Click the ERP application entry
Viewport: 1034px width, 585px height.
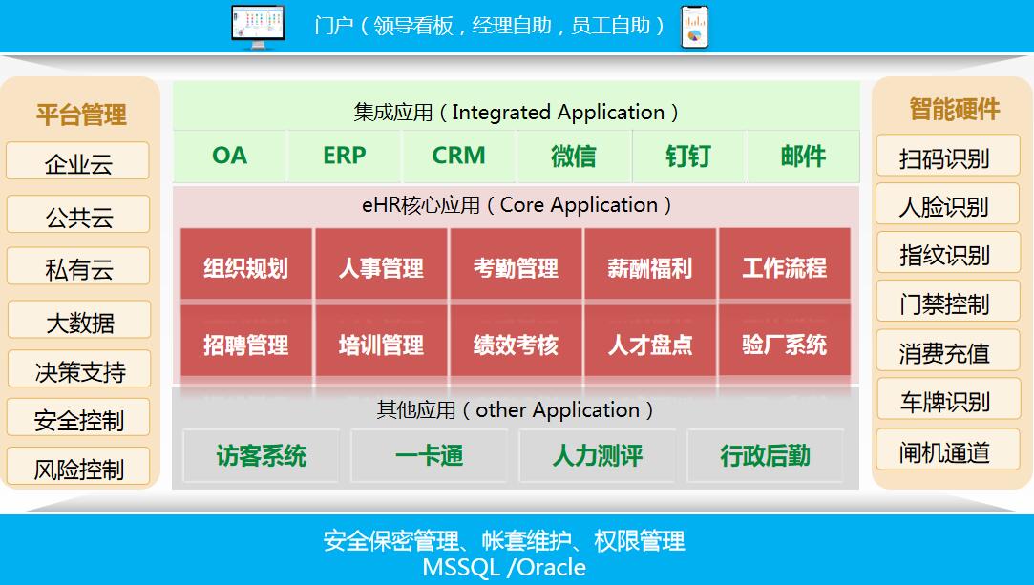pos(344,156)
